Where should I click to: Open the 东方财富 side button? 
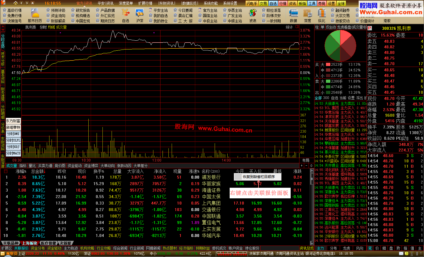pos(13,121)
